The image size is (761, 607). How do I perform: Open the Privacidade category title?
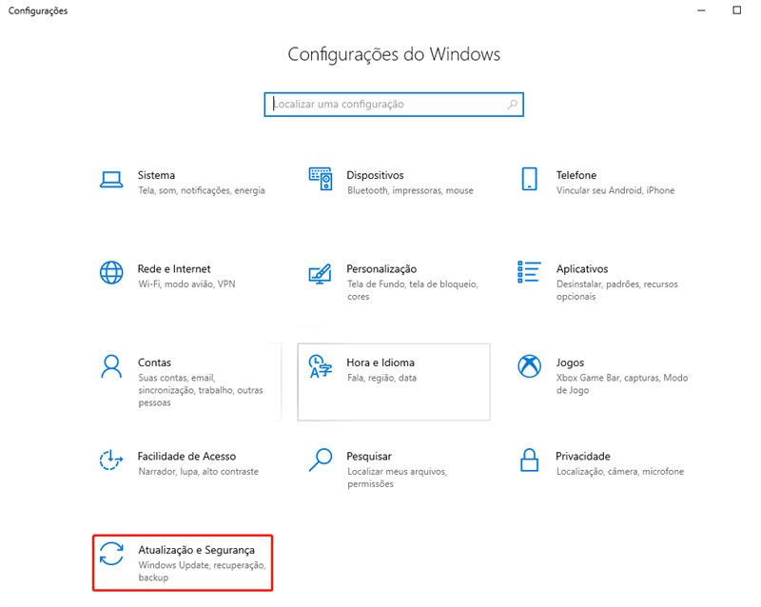pos(582,457)
